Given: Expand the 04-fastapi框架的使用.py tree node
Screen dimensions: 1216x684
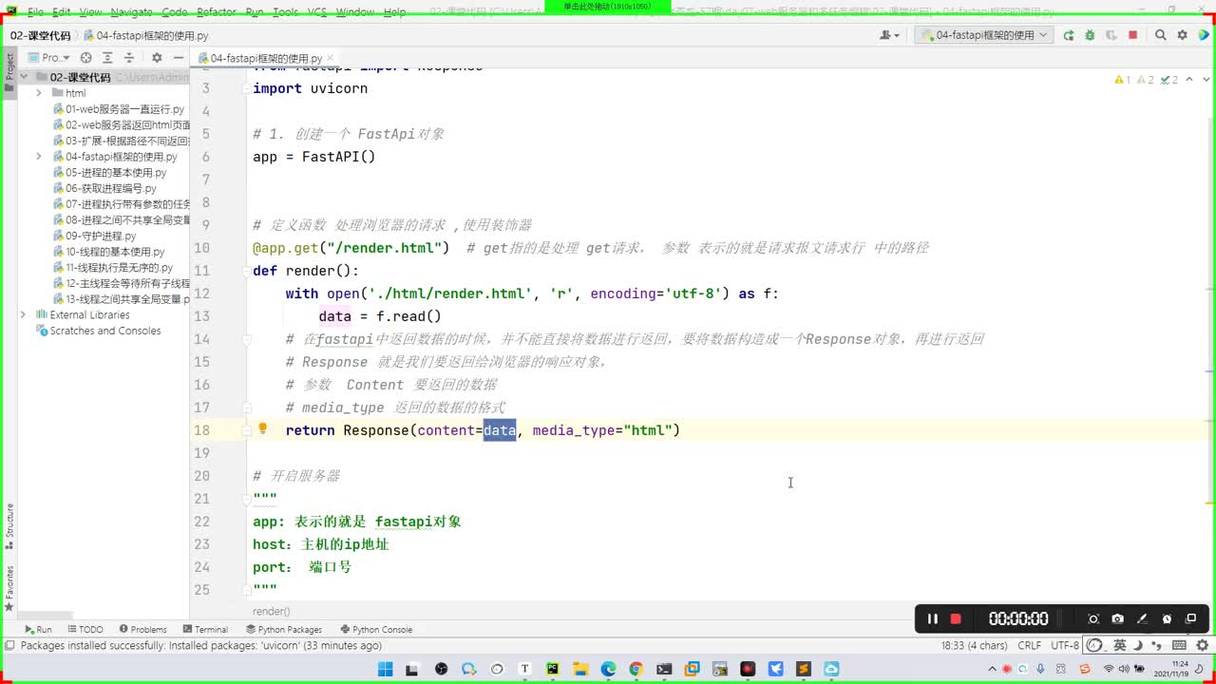Looking at the screenshot, I should pyautogui.click(x=39, y=157).
